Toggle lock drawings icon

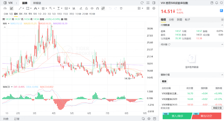click(x=86, y=9)
